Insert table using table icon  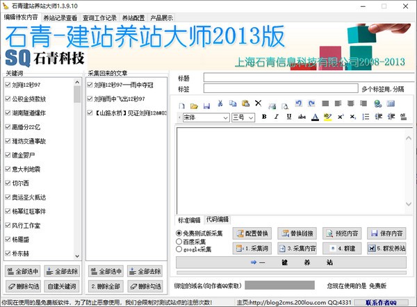pyautogui.click(x=391, y=103)
